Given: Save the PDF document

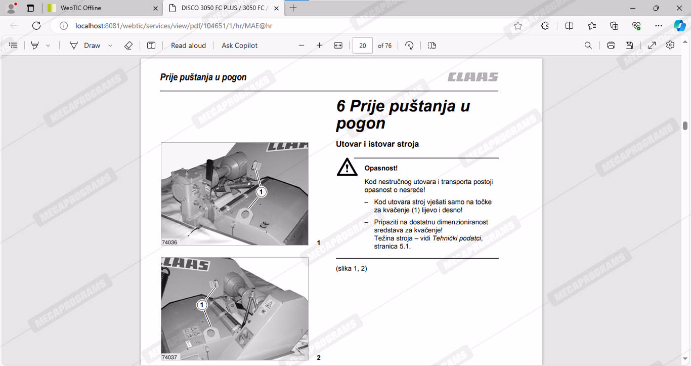Looking at the screenshot, I should 629,46.
